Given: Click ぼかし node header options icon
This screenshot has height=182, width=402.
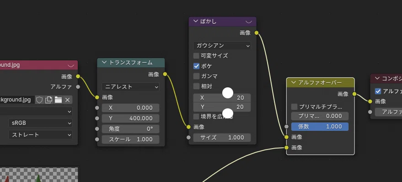Looking at the screenshot, I should pos(249,21).
